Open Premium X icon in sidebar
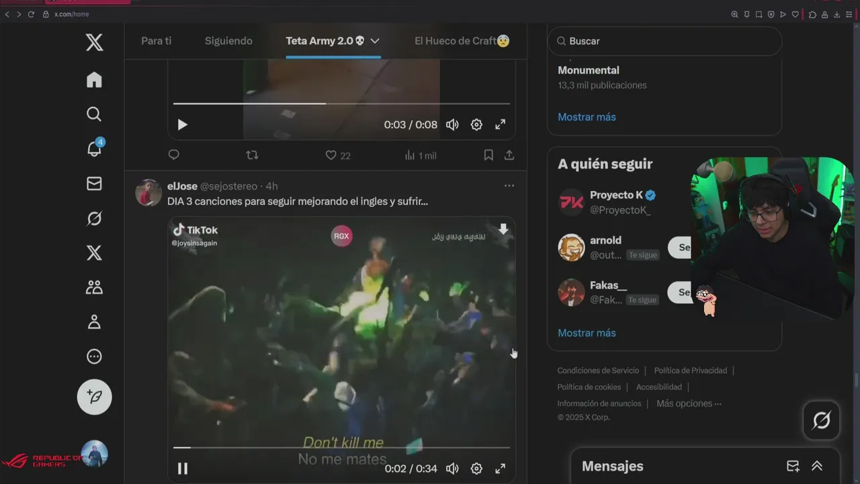Viewport: 860px width, 484px height. (x=94, y=253)
